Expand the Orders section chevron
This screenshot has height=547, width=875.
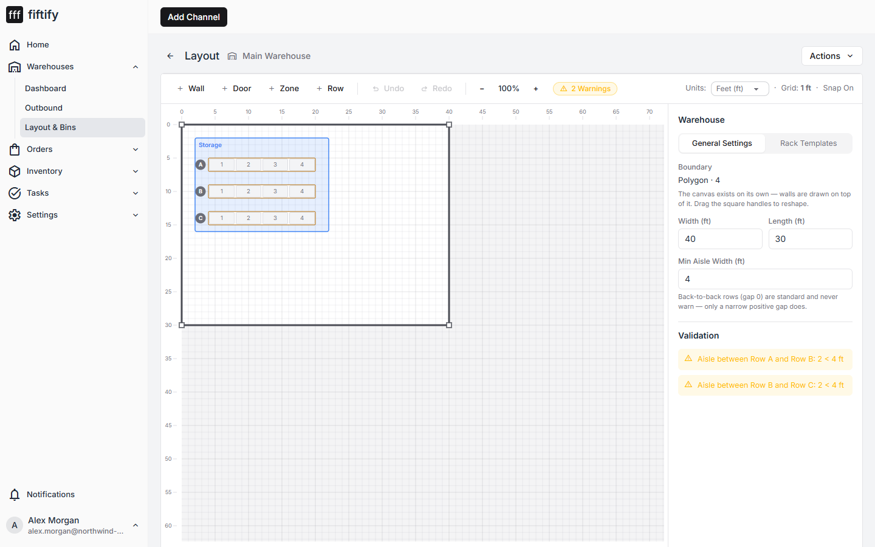[136, 150]
